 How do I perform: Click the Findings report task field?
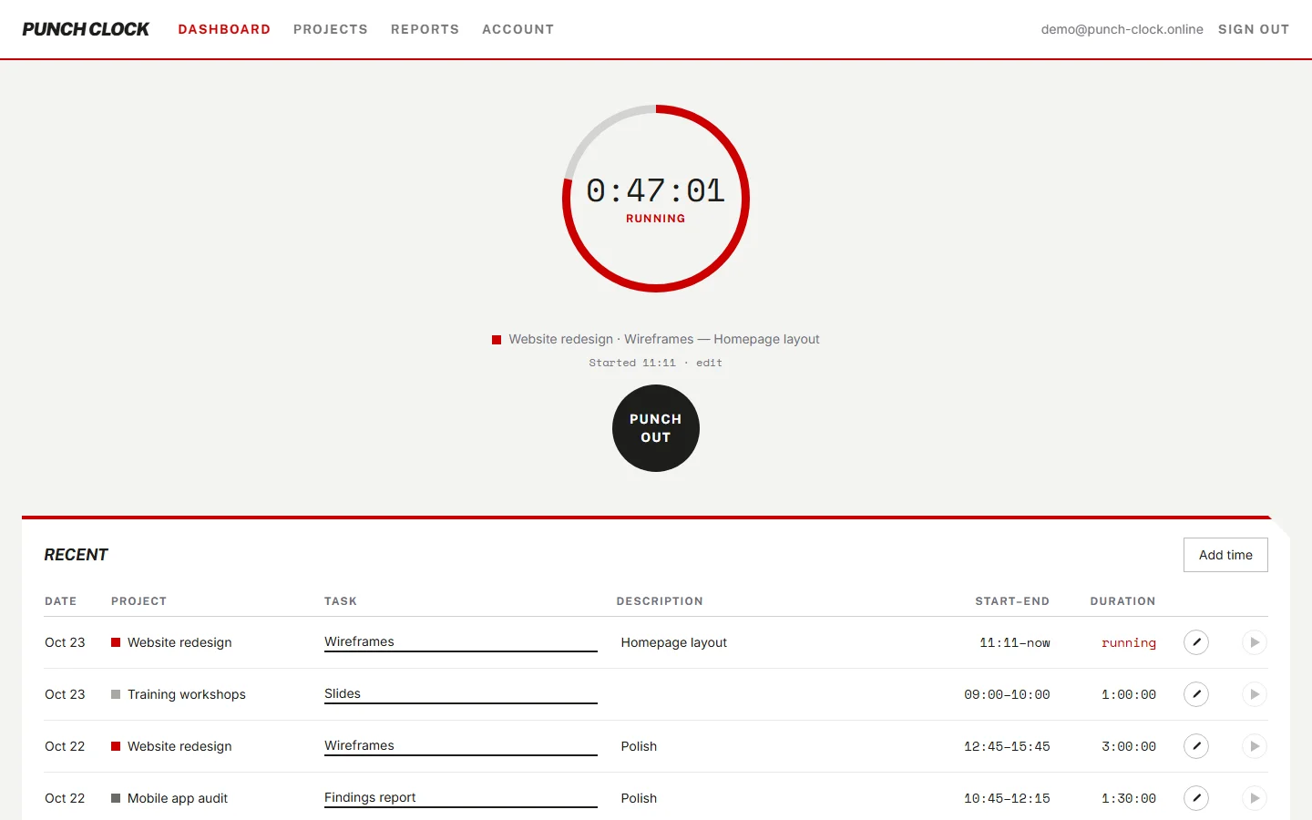461,798
